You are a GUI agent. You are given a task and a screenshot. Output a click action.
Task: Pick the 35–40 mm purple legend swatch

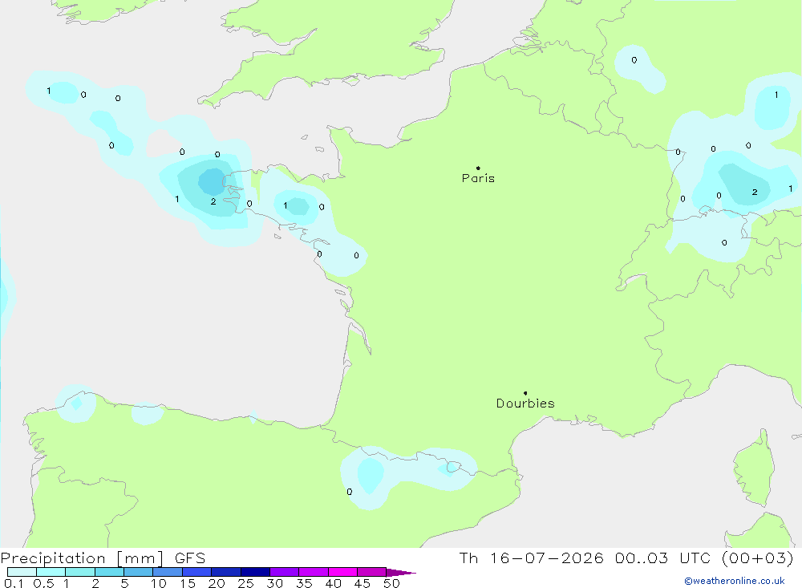click(314, 572)
